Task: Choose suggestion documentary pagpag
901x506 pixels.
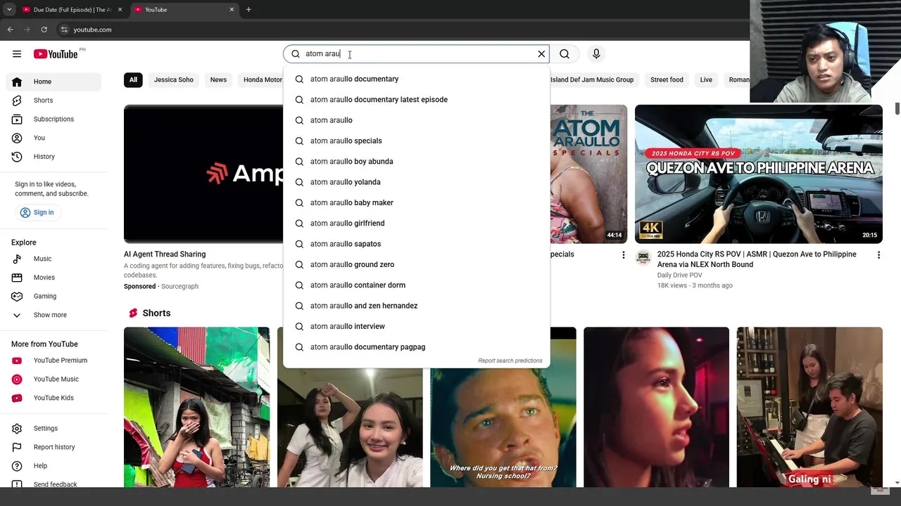Action: point(416,347)
